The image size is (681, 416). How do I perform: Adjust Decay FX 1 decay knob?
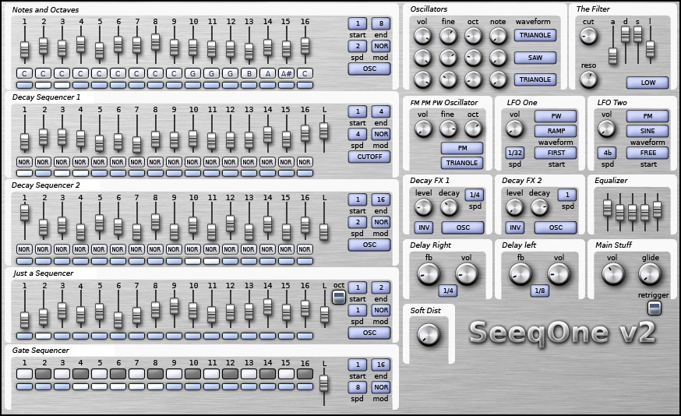point(449,207)
